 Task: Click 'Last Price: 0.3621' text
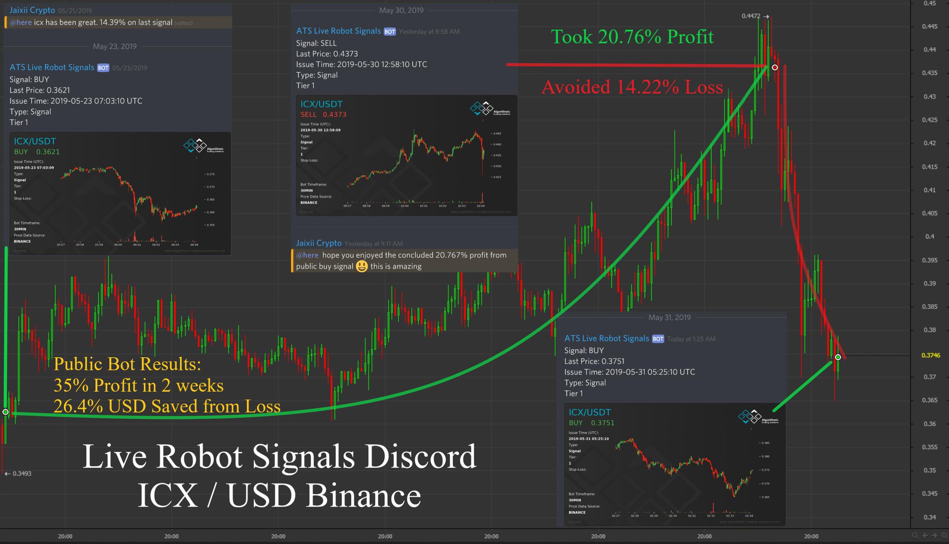click(40, 90)
